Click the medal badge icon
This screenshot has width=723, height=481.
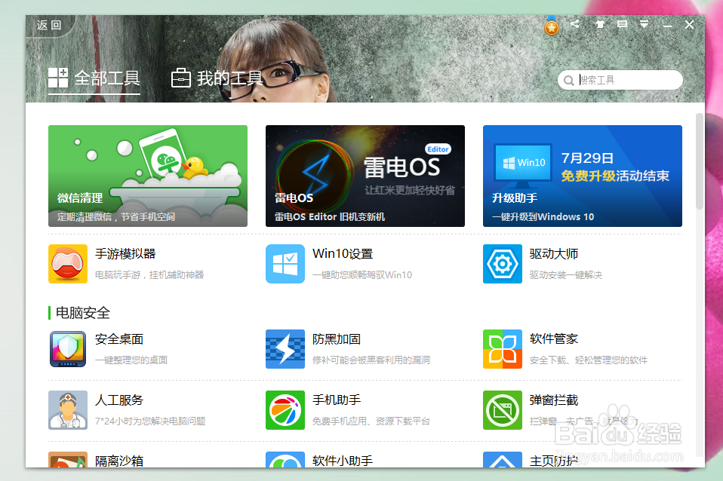point(552,26)
